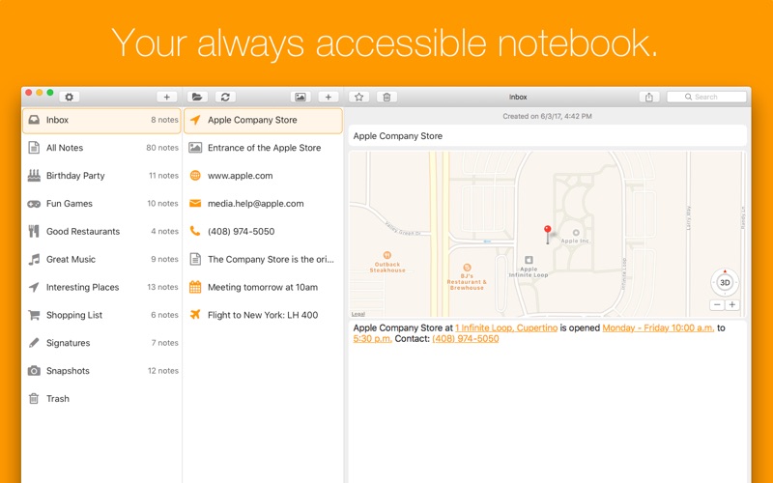Click the share icon
773x483 pixels.
click(649, 97)
